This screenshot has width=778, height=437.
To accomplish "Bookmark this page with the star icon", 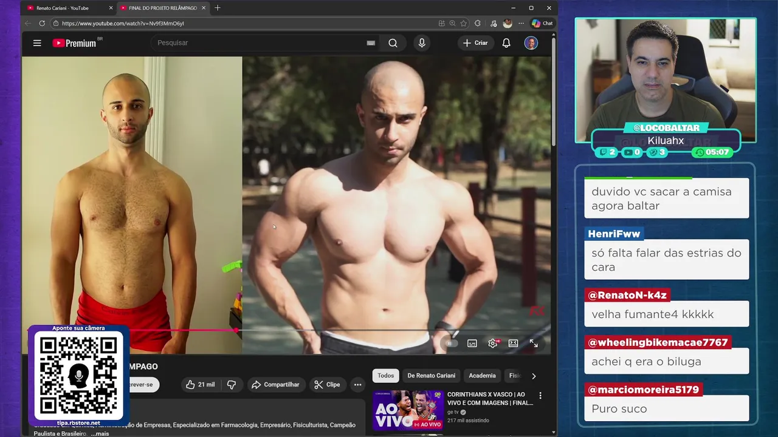I will pos(464,23).
